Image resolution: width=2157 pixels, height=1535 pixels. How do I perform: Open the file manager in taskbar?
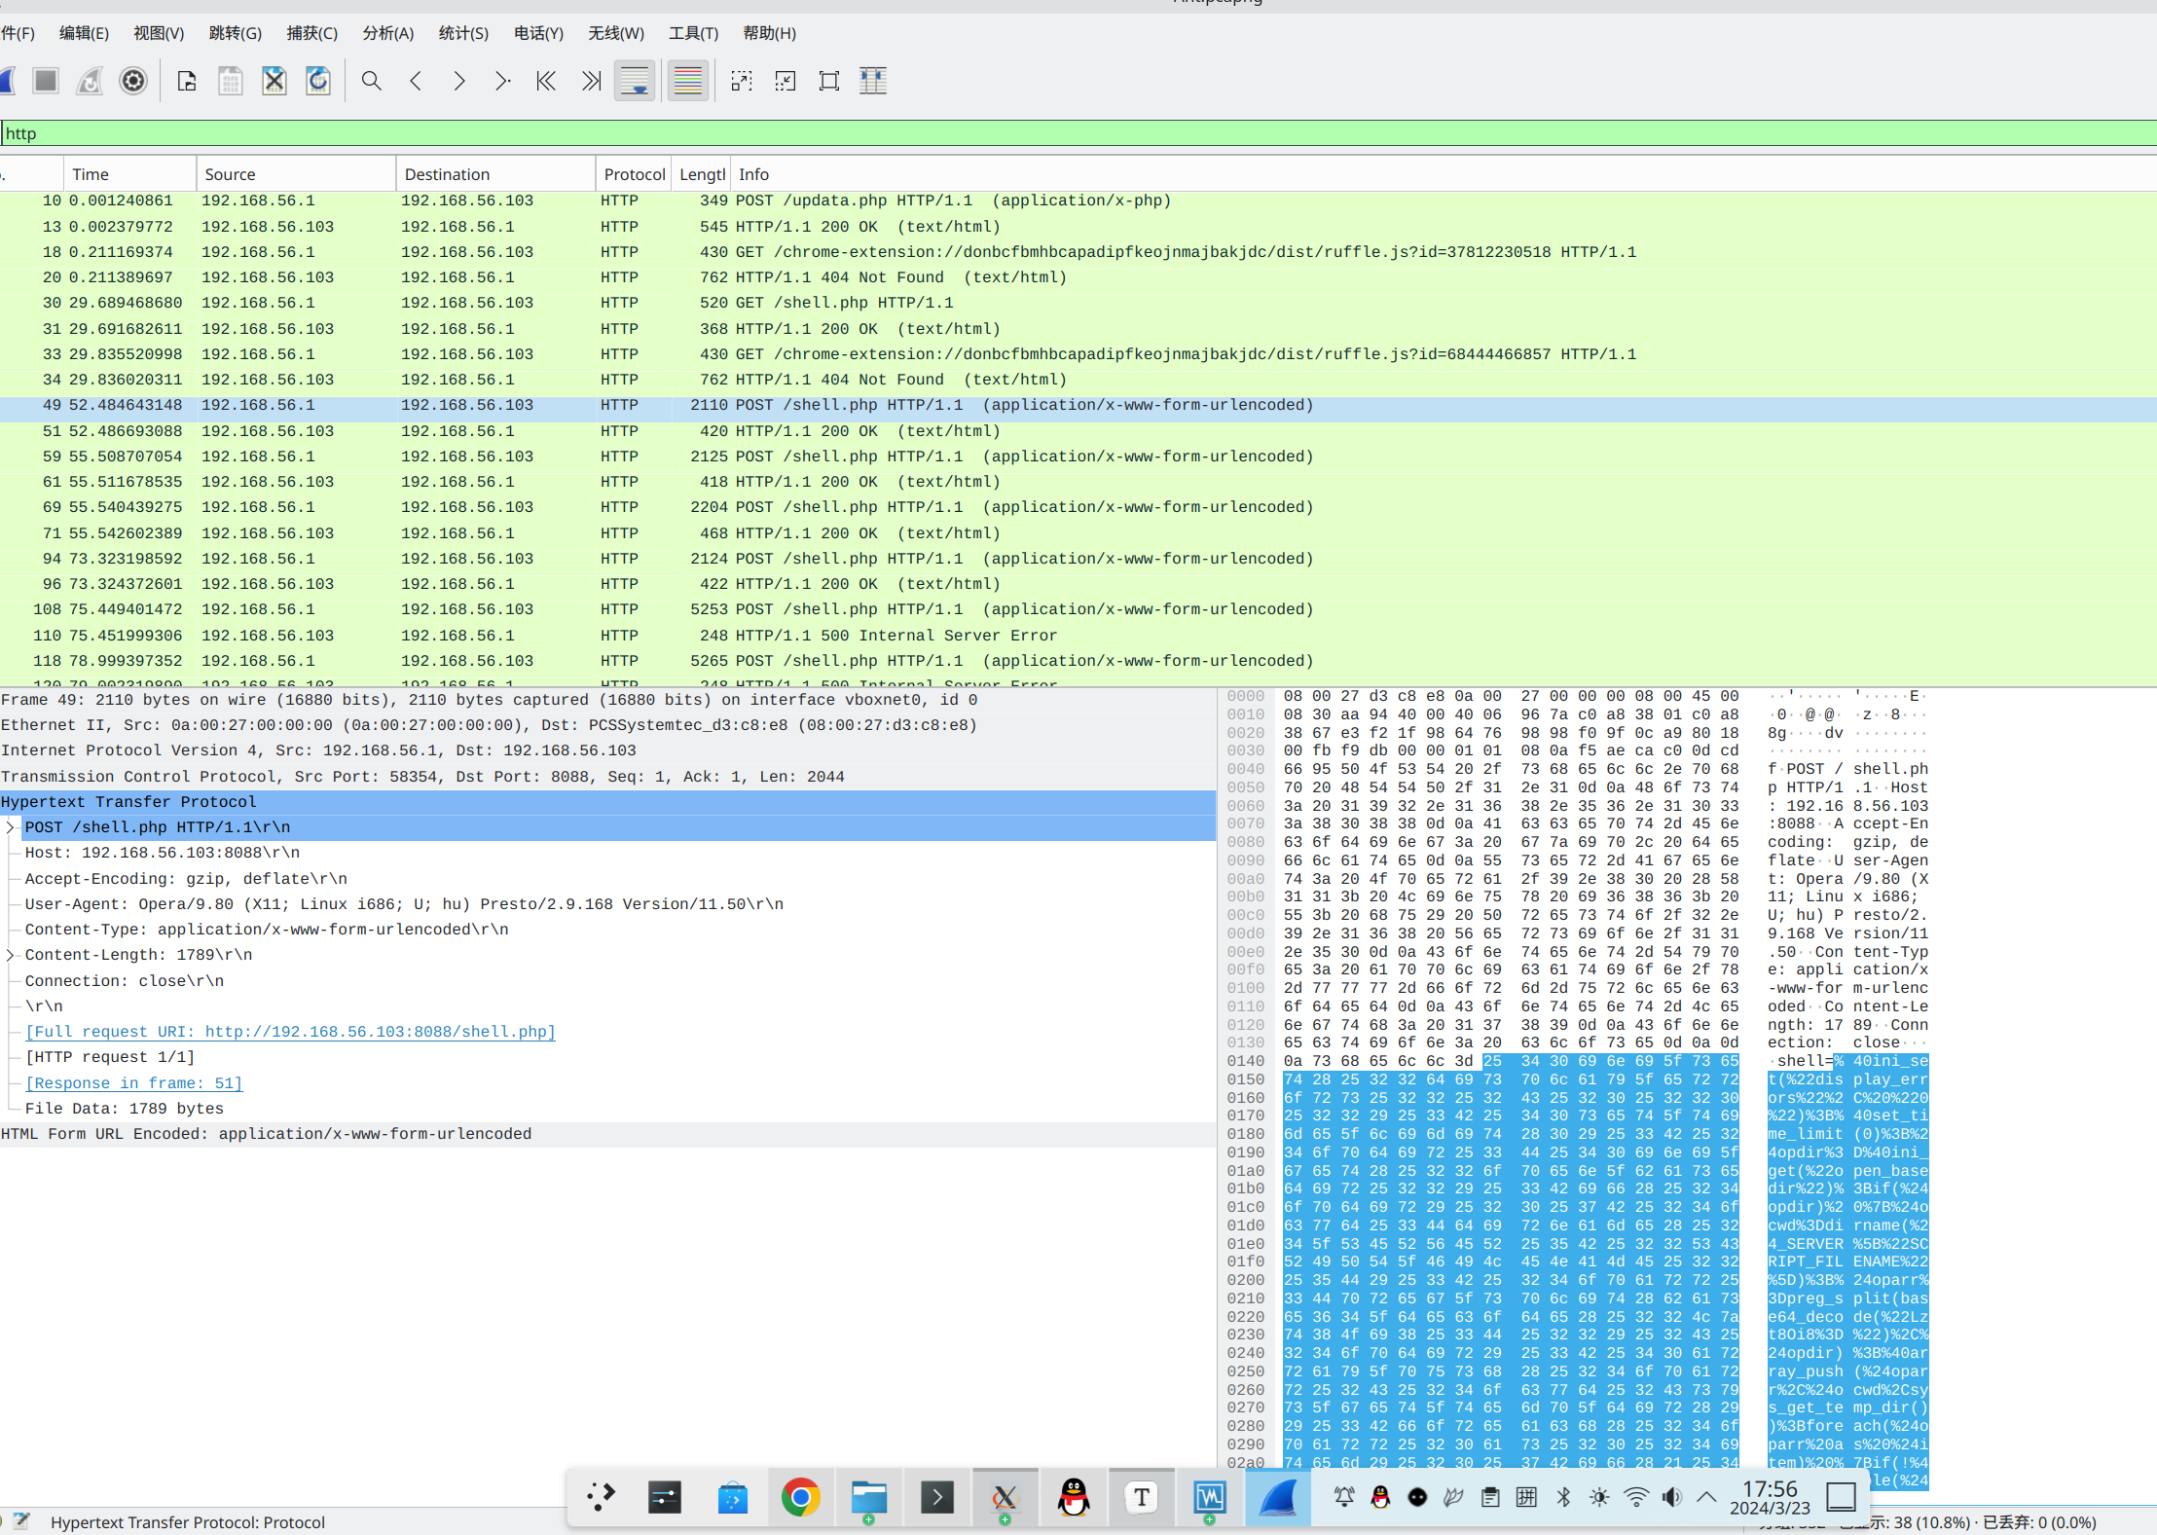tap(868, 1497)
